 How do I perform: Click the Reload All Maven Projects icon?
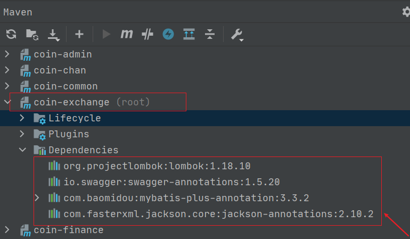pyautogui.click(x=11, y=35)
